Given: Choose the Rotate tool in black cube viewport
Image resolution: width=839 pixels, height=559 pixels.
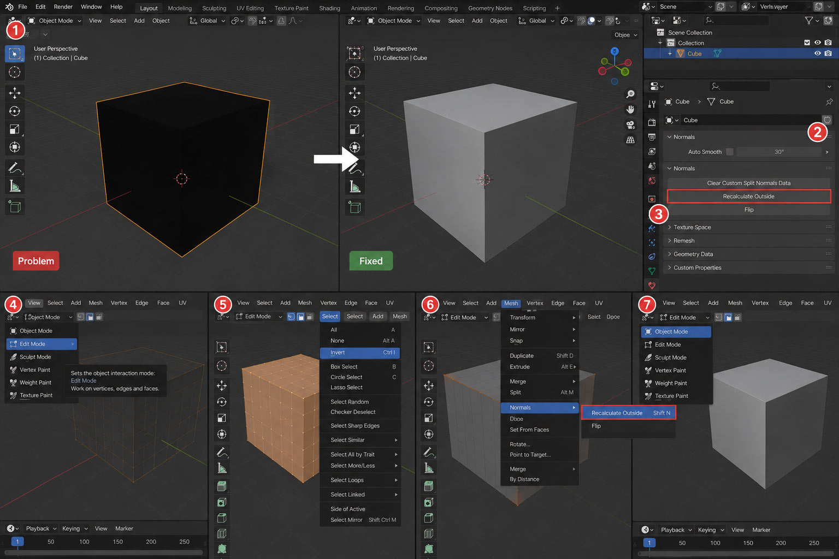Looking at the screenshot, I should pos(15,111).
